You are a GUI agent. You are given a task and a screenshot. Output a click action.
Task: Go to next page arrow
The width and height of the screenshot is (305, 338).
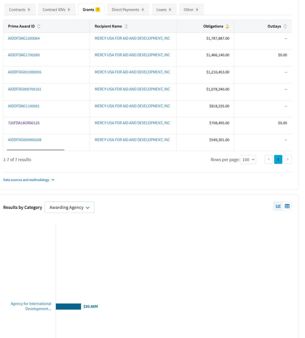(288, 159)
